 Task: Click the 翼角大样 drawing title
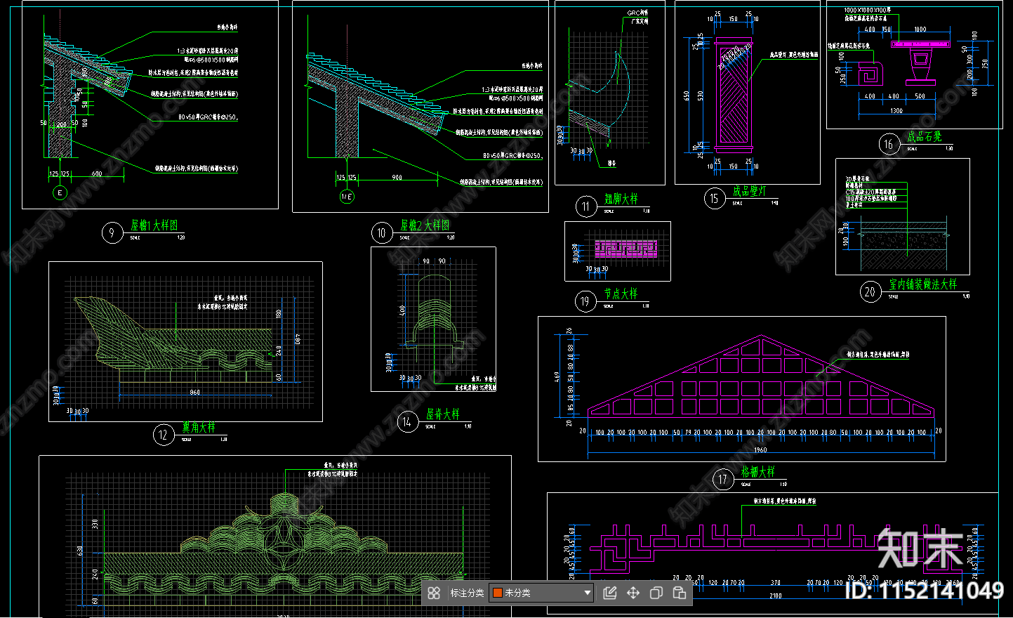click(199, 427)
